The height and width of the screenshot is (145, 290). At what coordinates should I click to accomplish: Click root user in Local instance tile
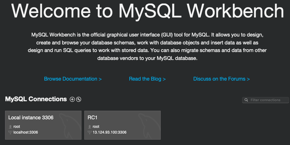(17, 127)
